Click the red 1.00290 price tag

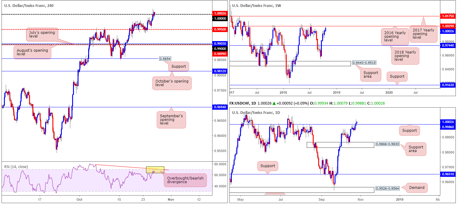coord(448,26)
